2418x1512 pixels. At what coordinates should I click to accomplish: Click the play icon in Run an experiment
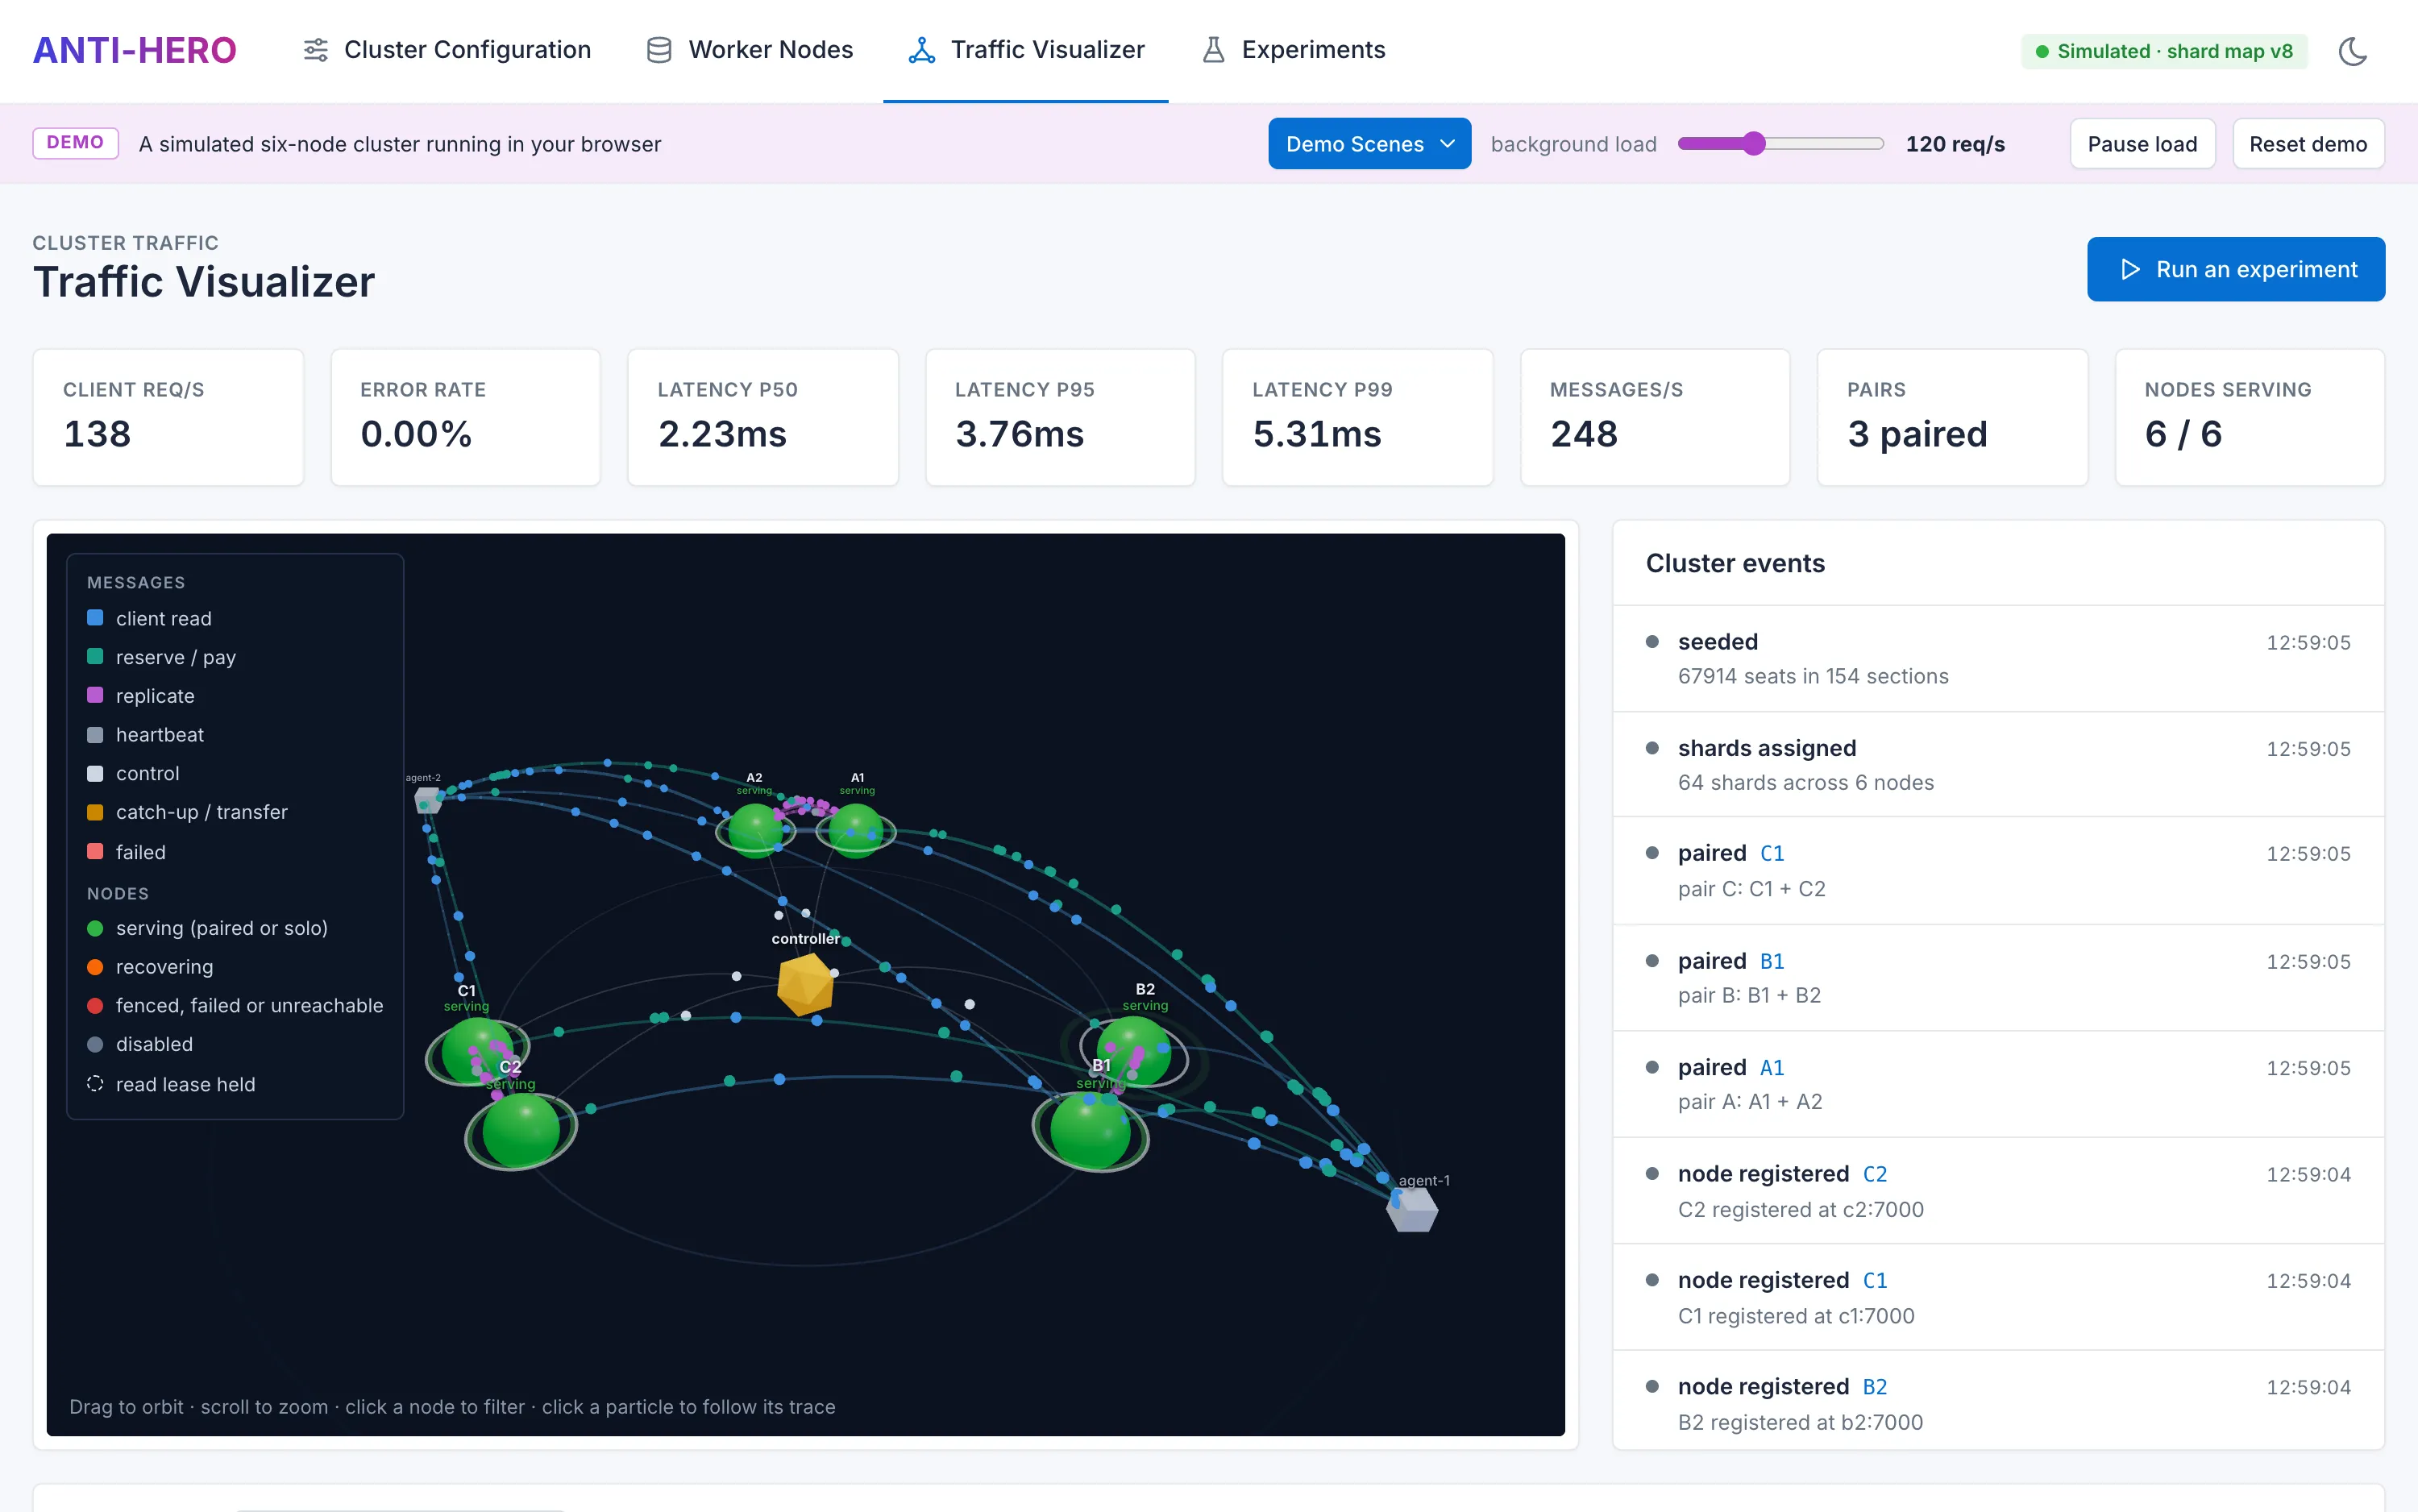[2130, 269]
